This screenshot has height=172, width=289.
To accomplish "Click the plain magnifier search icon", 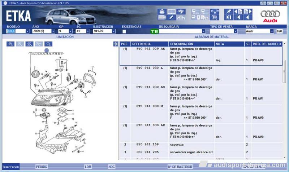I will coord(48,44).
